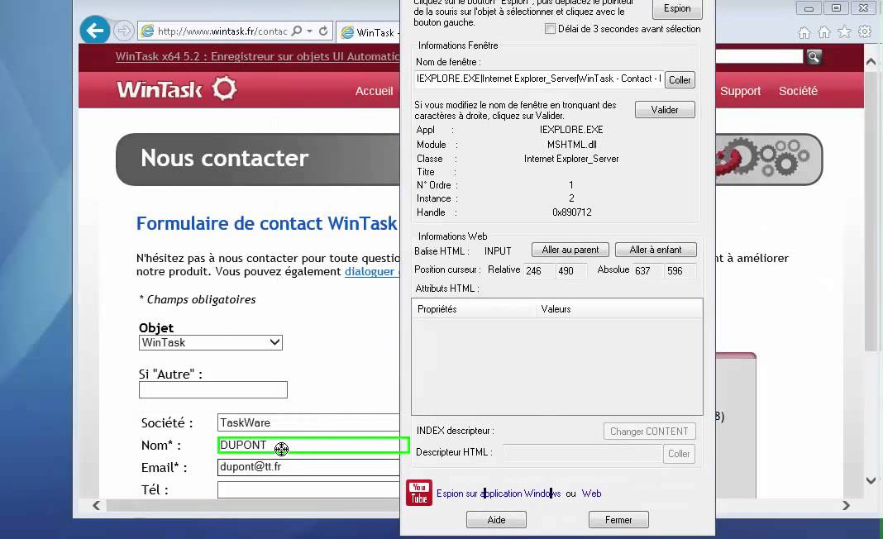Open the address bar dropdown arrow
The width and height of the screenshot is (883, 539).
(x=310, y=31)
